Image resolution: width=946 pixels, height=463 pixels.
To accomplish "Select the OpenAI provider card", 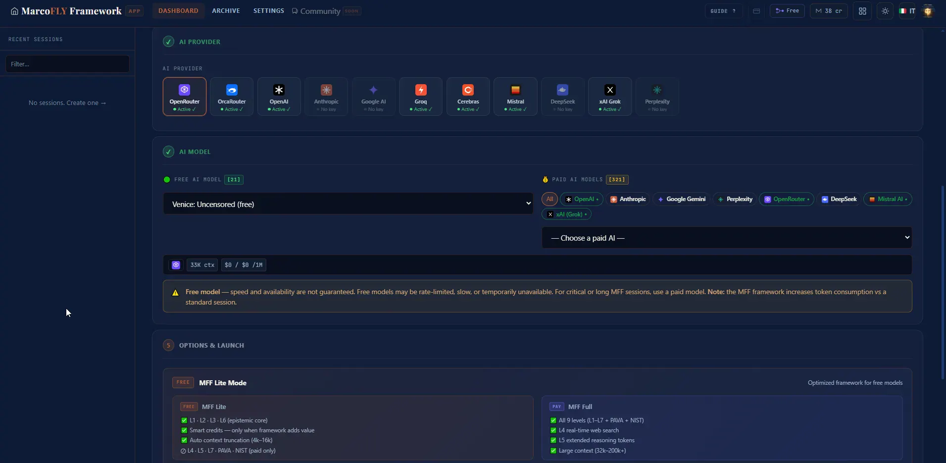I will [279, 97].
